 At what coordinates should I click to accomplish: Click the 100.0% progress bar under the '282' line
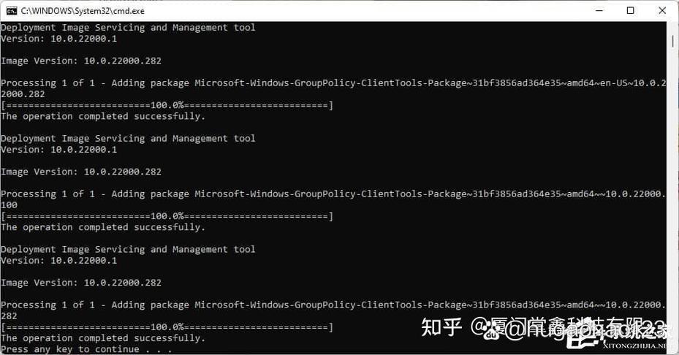(167, 327)
